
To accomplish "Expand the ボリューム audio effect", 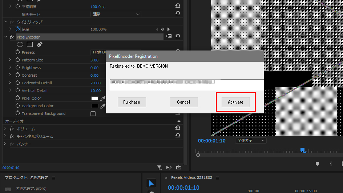I will 5,128.
